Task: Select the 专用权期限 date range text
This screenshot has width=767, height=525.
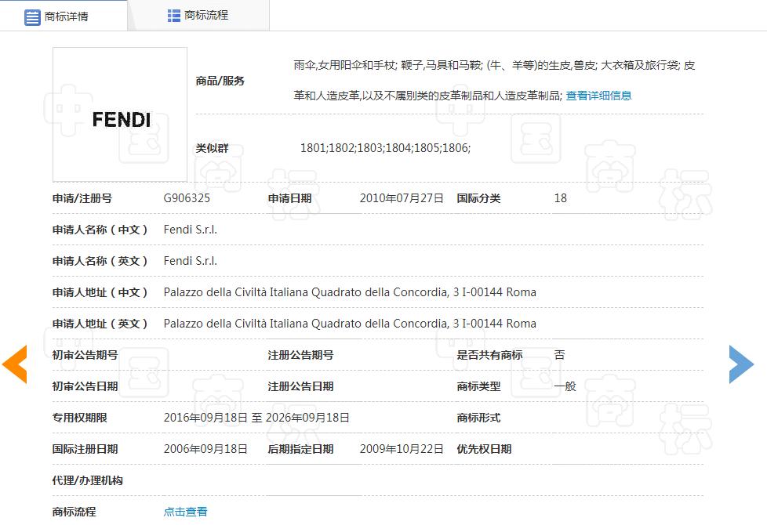Action: coord(255,418)
